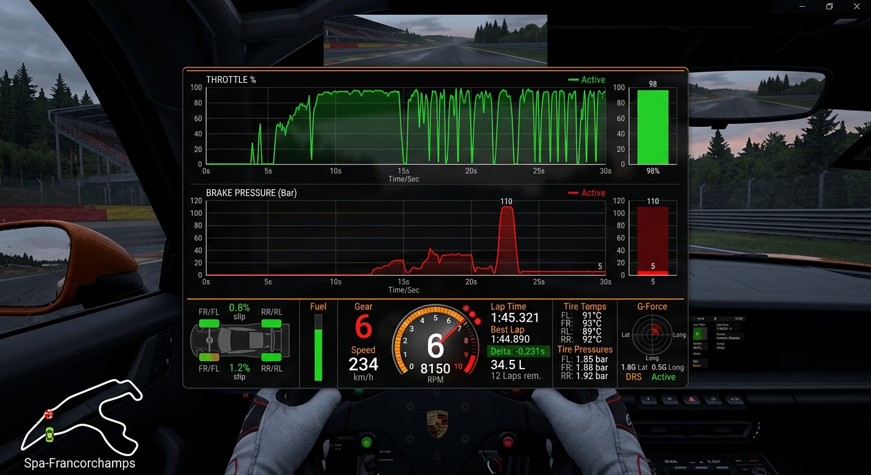
Task: Toggle the Throttle Active legend label
Action: click(x=593, y=80)
